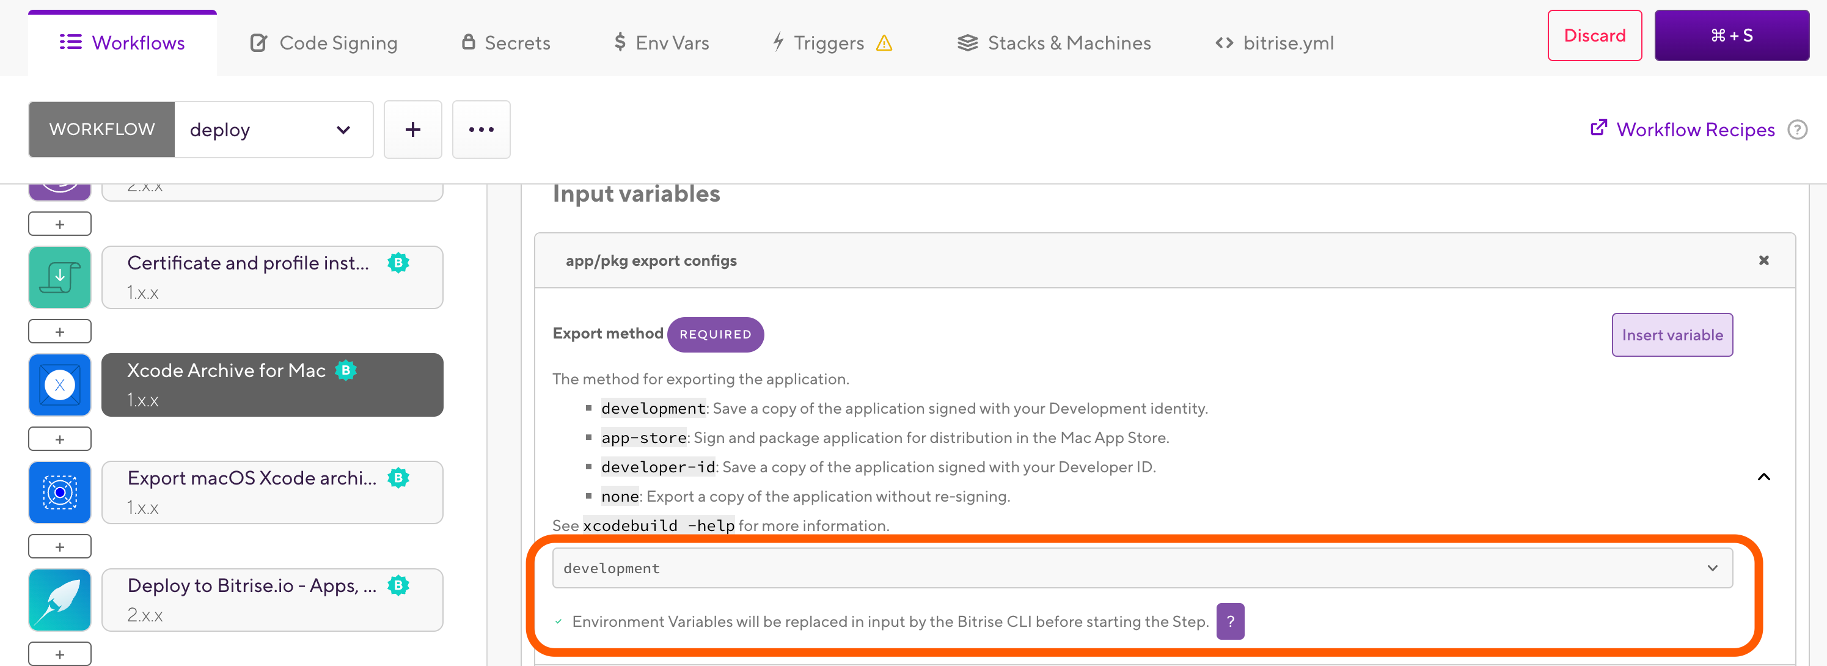Open the workflow three-dots options menu
Screen dimensions: 1827x666
click(x=481, y=129)
